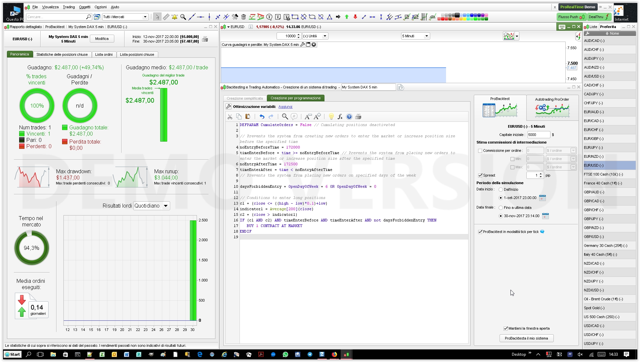Open Quotidiano gross results dropdown

[x=166, y=206]
